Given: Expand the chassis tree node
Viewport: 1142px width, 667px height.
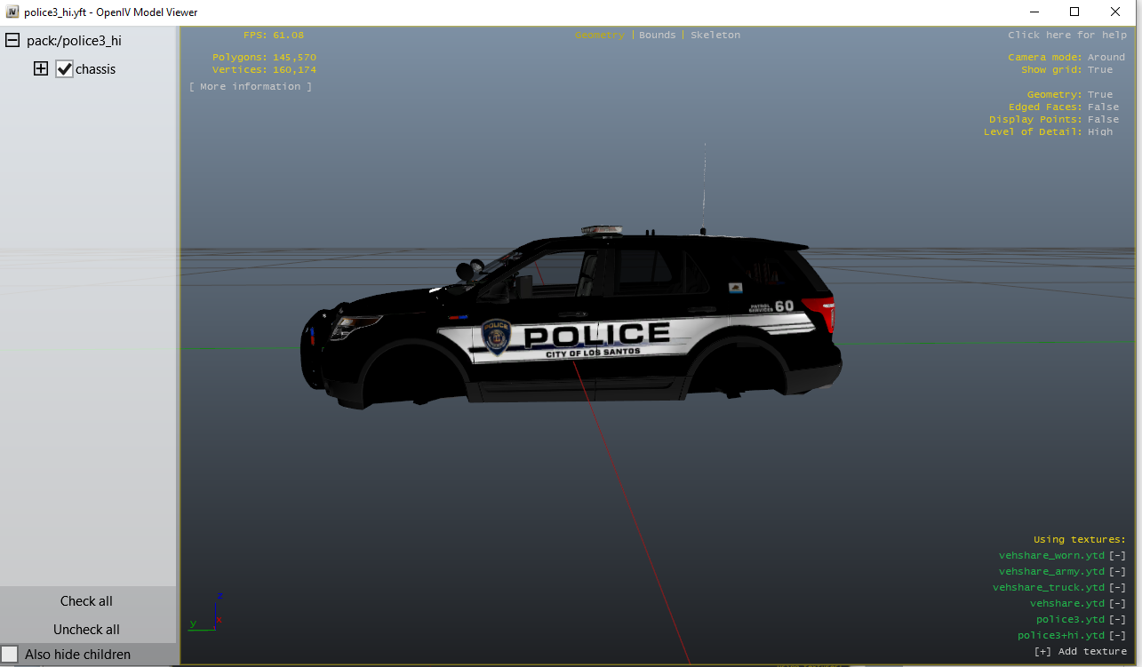Looking at the screenshot, I should 41,68.
